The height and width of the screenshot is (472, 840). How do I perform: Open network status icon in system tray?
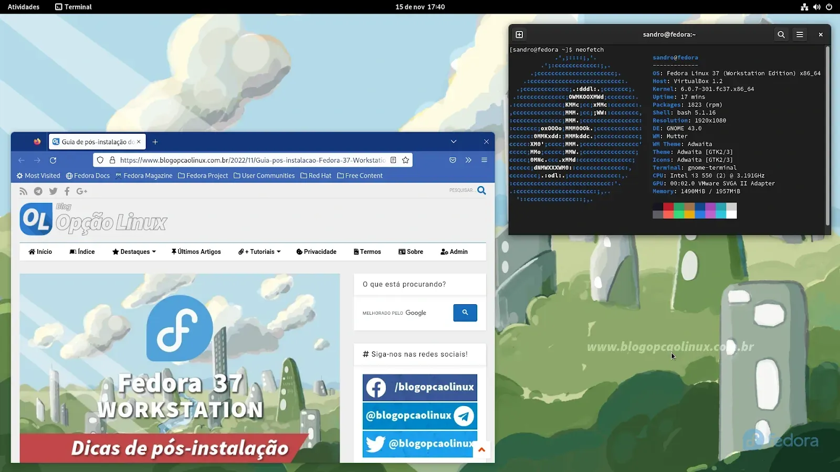804,7
